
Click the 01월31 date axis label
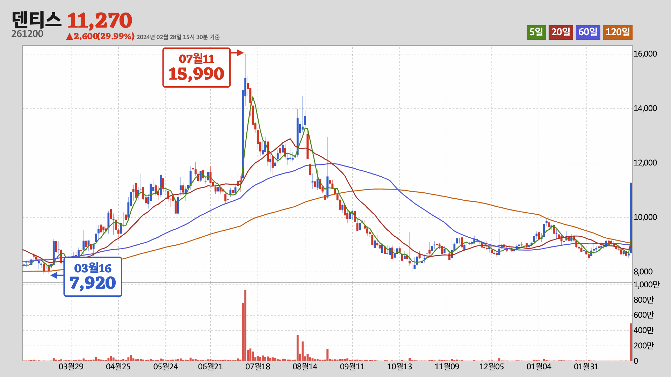586,367
